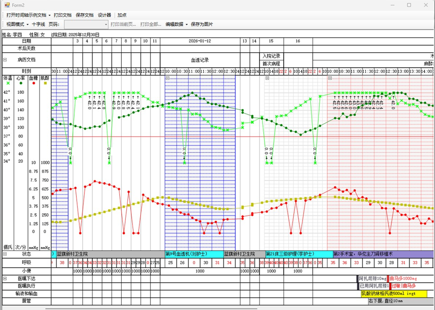Click 打印全部... button
The height and width of the screenshot is (310, 435).
(150, 24)
